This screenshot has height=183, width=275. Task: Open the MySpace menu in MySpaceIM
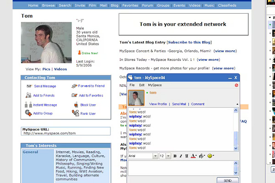(155, 85)
